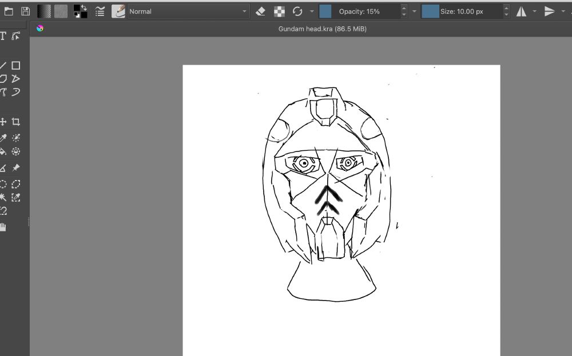Select the Crop tool
572x356 pixels.
[15, 122]
